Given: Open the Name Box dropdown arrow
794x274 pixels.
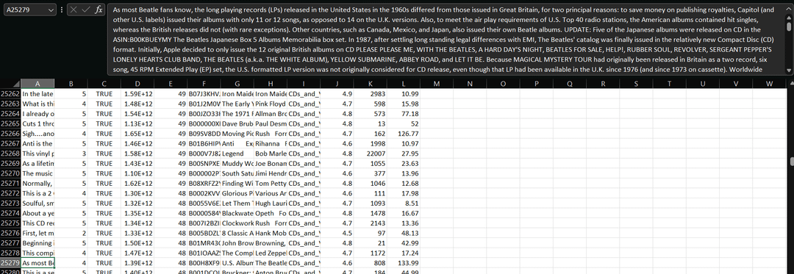Looking at the screenshot, I should (x=51, y=10).
